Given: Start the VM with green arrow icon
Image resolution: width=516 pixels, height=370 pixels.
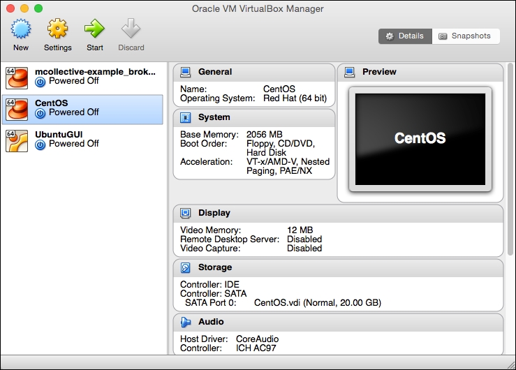Looking at the screenshot, I should pos(94,29).
